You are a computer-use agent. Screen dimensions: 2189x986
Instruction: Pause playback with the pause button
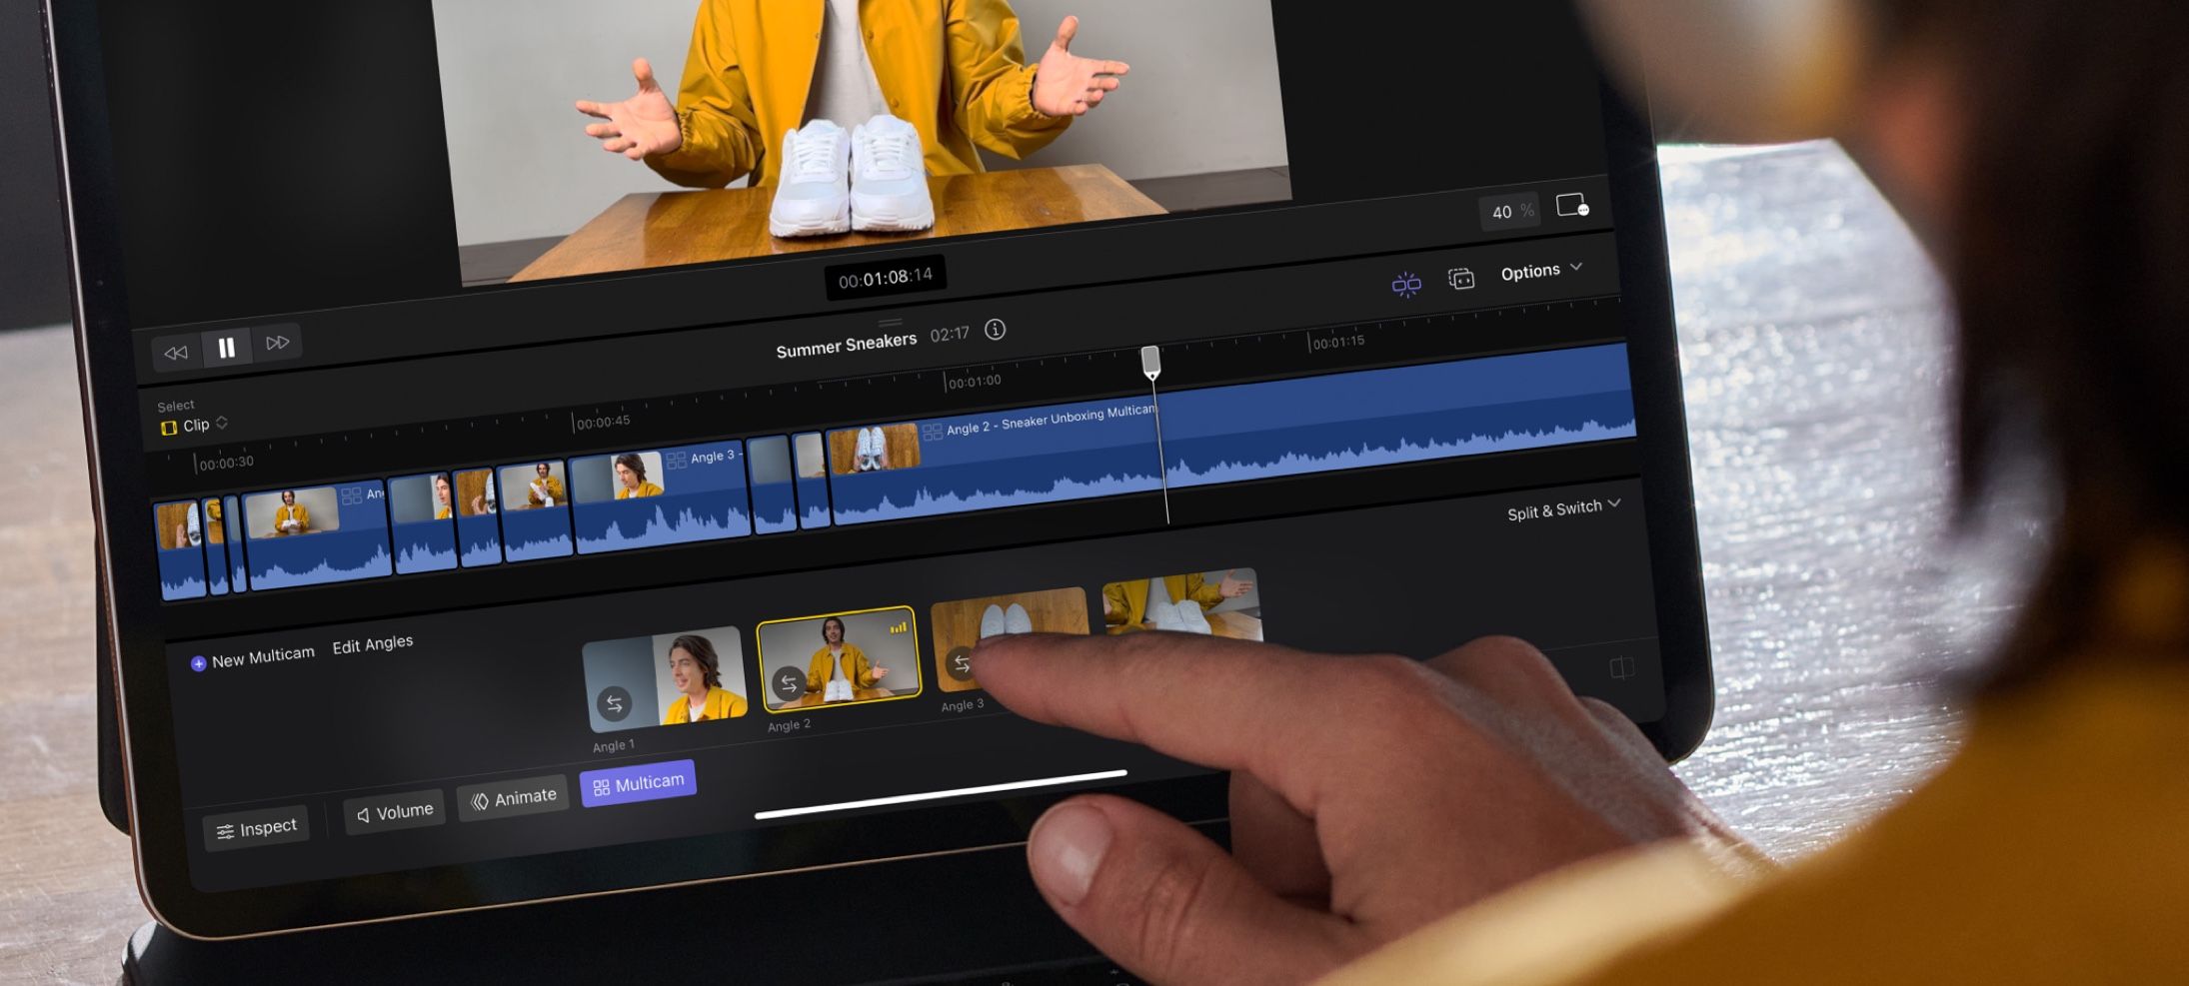(227, 347)
